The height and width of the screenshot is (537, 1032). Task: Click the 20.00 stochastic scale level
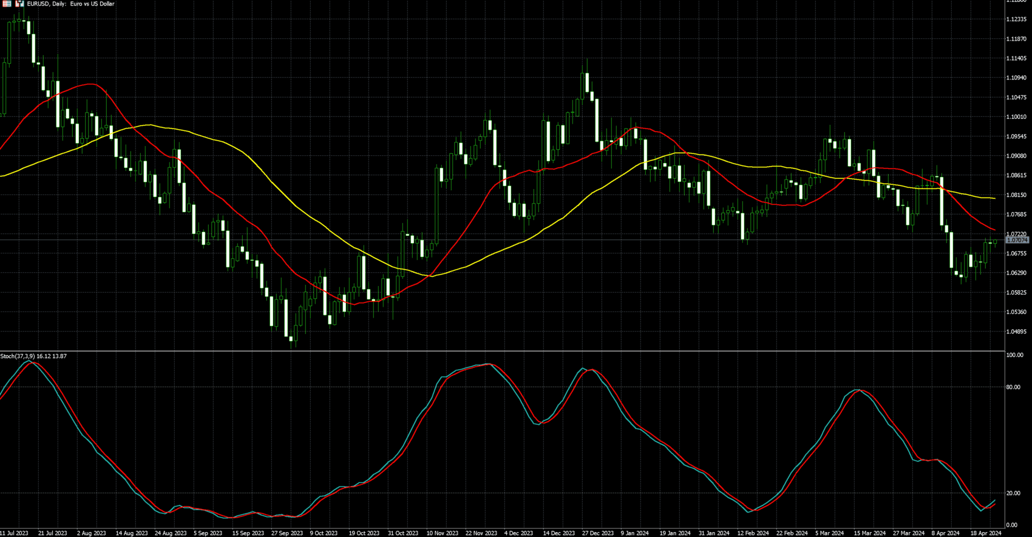point(1013,493)
